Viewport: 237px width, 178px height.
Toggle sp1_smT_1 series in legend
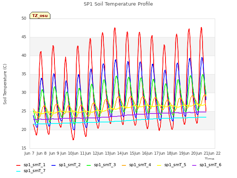click(31, 165)
